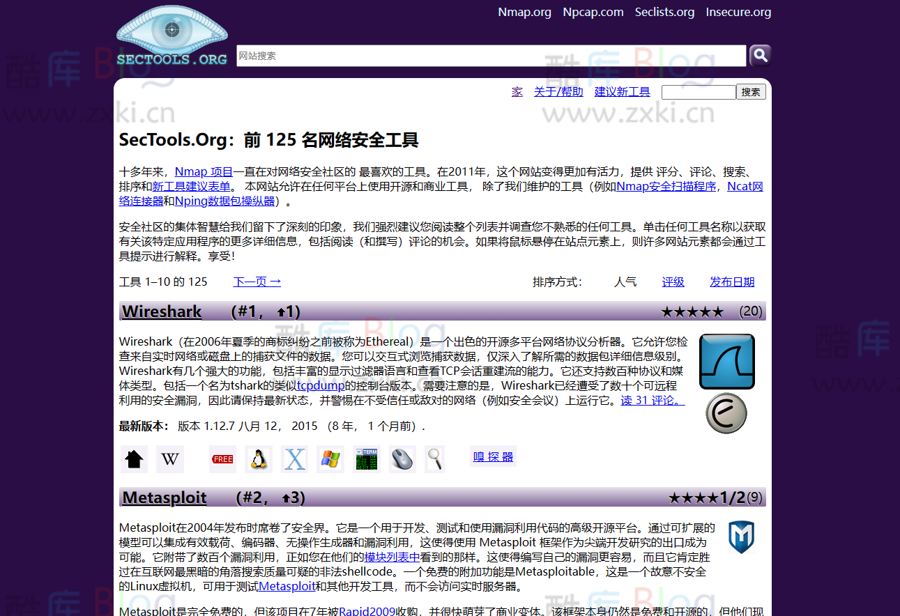Go to next page via 下一页 link
The width and height of the screenshot is (900, 616).
point(257,282)
